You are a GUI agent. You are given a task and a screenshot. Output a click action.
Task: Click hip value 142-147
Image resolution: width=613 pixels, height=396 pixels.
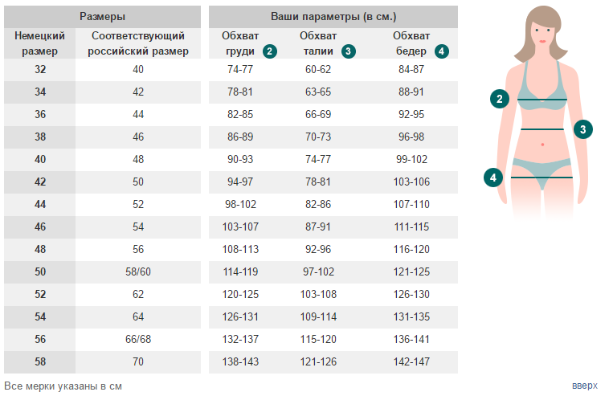[x=411, y=361]
